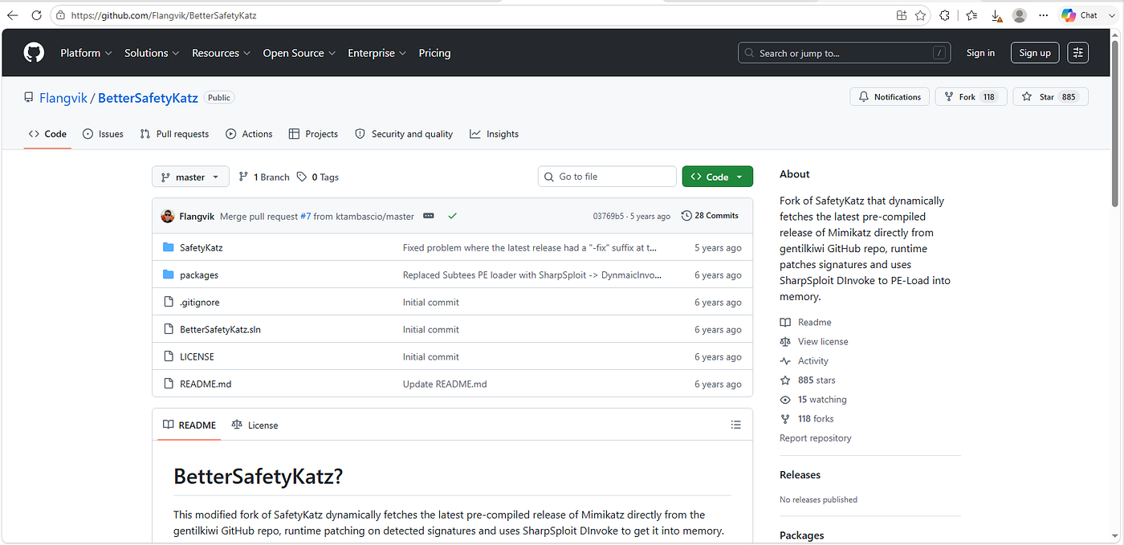Open the browser profile avatar
The image size is (1124, 545).
coord(1020,15)
